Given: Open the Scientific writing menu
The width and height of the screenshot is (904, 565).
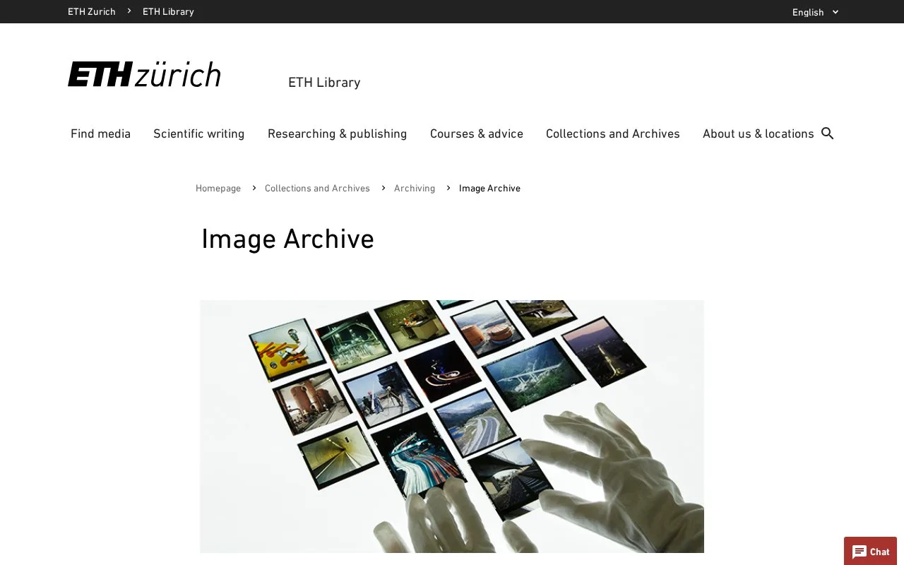Looking at the screenshot, I should [199, 133].
